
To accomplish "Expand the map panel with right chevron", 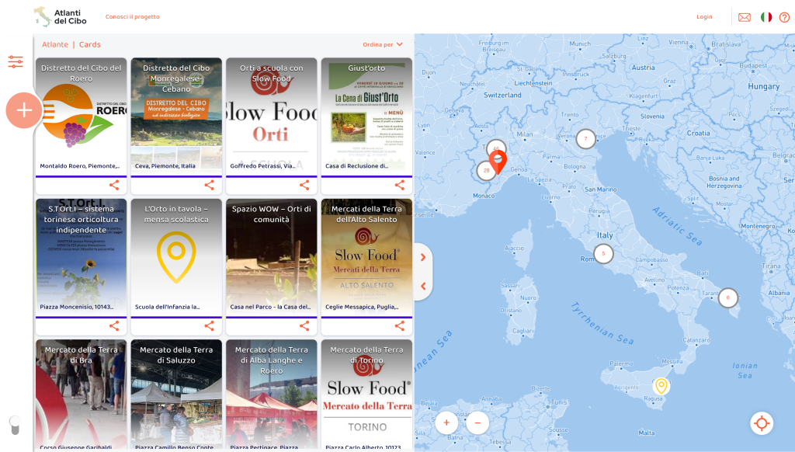I will (x=423, y=257).
